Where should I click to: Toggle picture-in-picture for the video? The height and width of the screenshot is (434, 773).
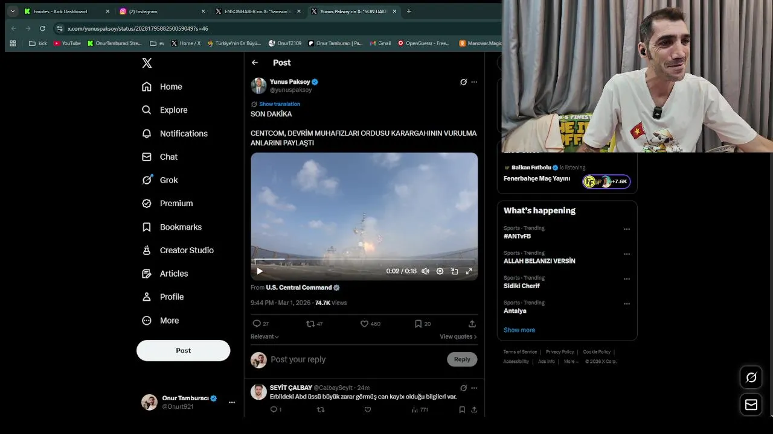point(454,271)
